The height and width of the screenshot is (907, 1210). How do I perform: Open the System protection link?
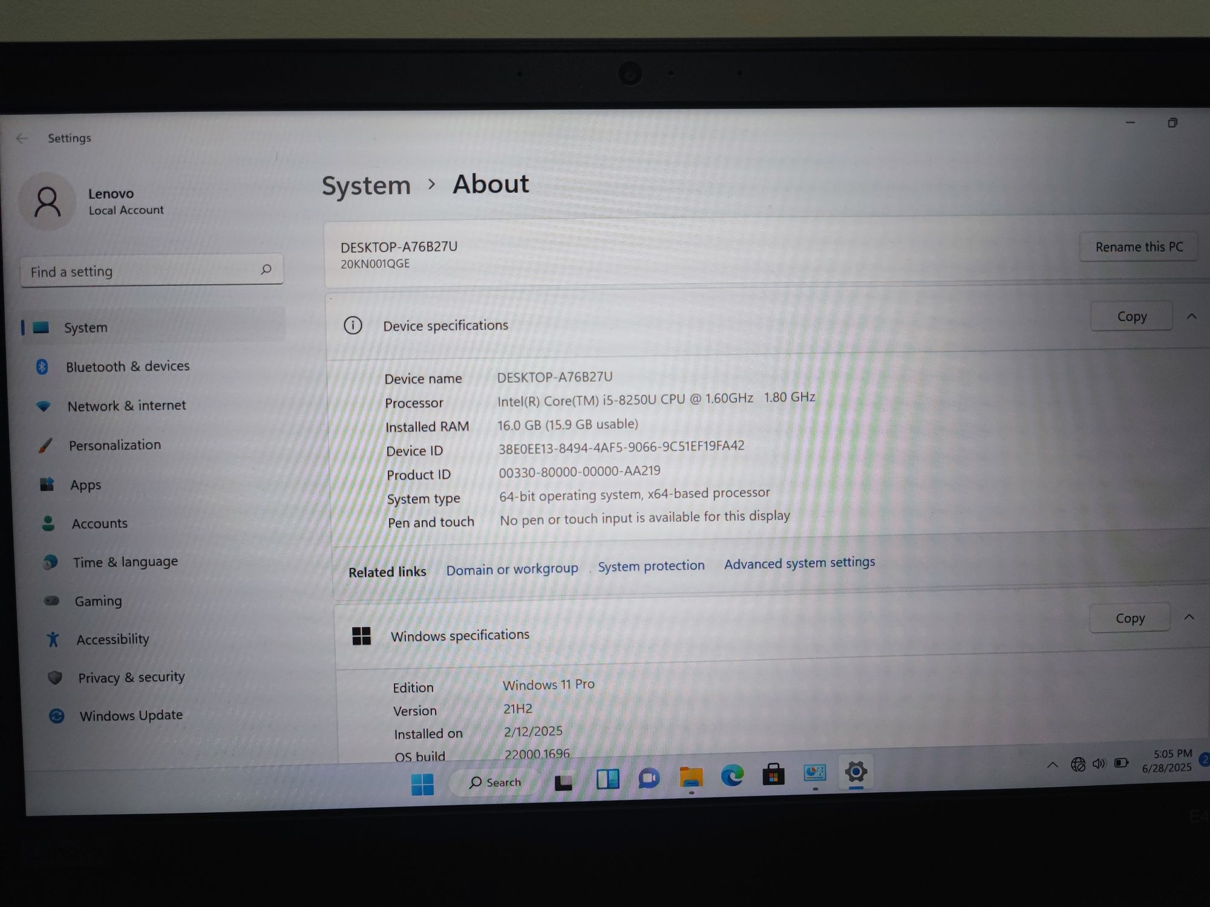click(651, 566)
